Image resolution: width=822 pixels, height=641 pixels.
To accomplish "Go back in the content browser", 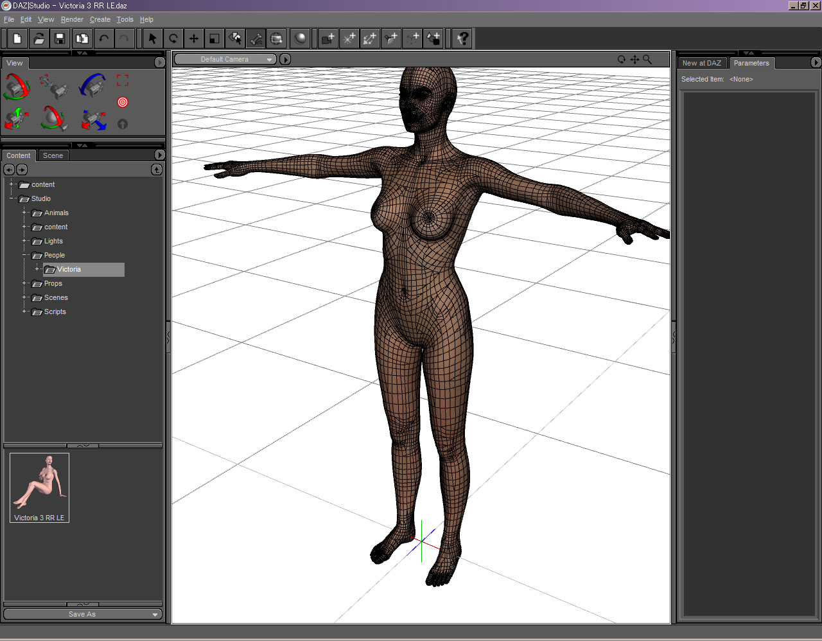I will [x=9, y=170].
